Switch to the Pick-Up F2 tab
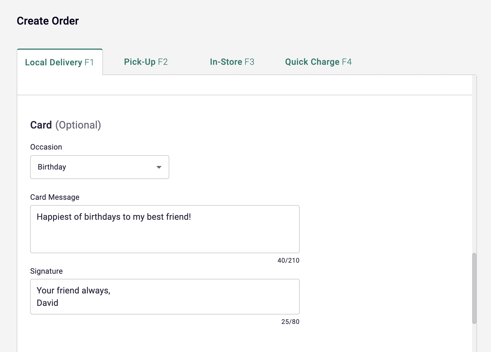Viewport: 491px width, 352px height. 146,62
